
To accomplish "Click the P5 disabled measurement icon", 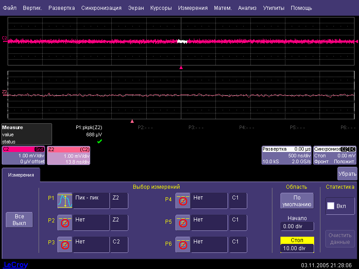I will [x=183, y=223].
